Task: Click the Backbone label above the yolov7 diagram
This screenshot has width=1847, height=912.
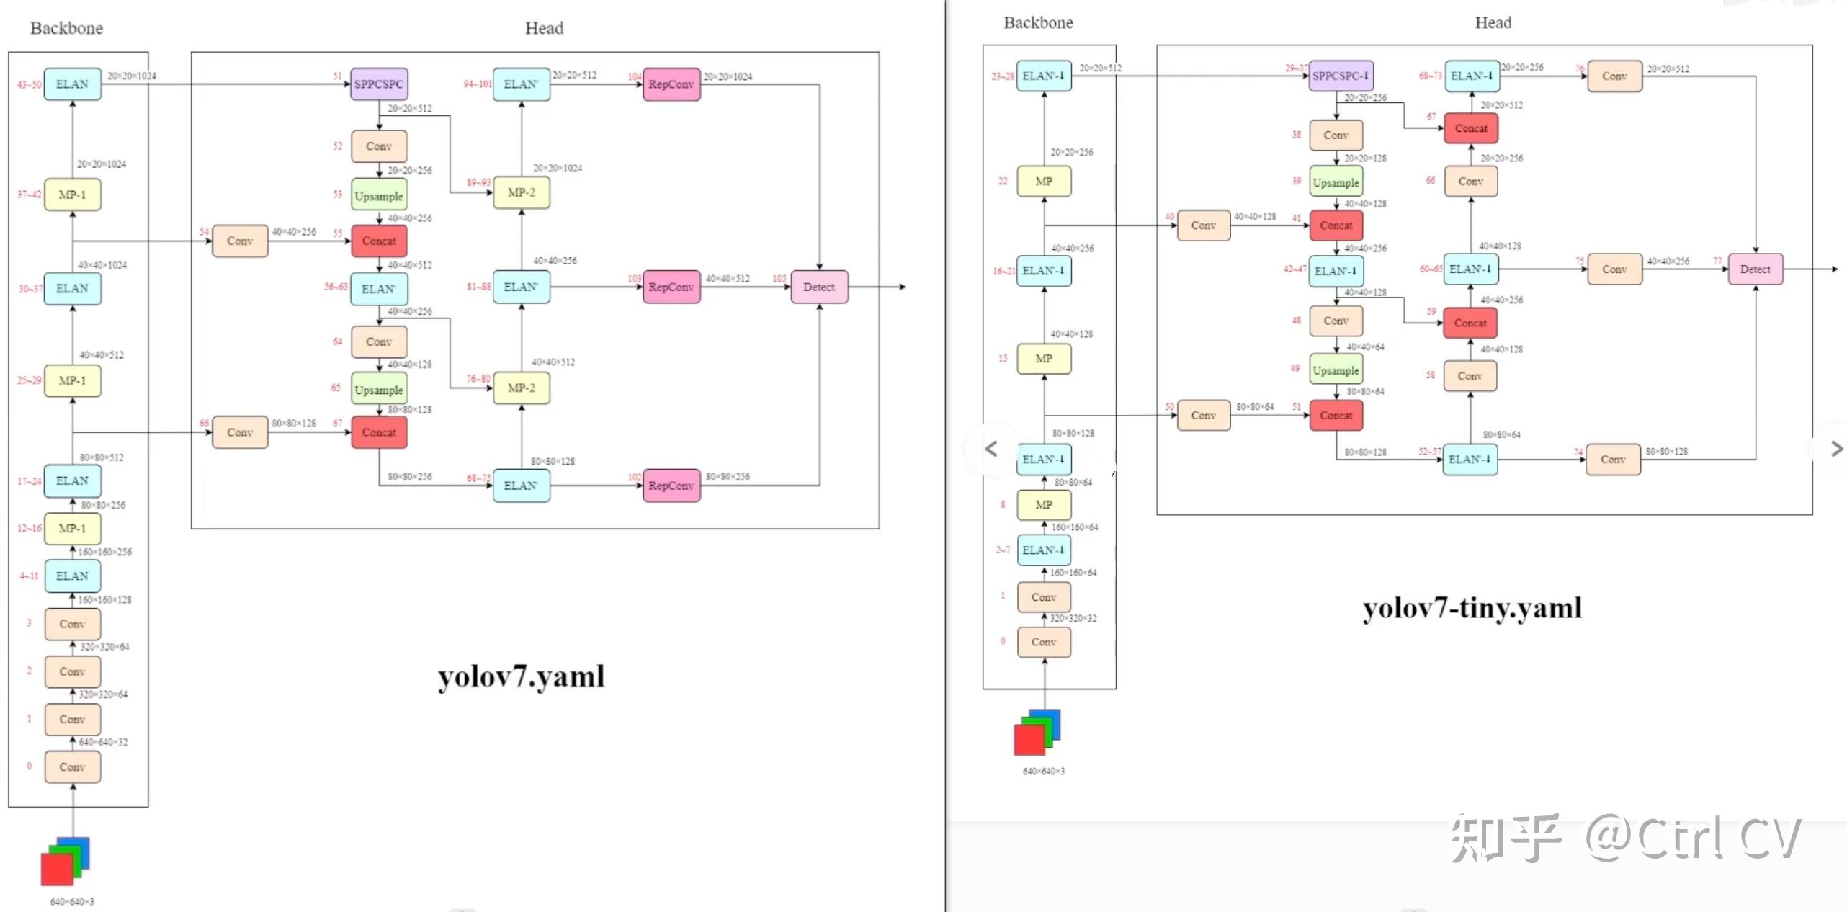Action: (66, 28)
